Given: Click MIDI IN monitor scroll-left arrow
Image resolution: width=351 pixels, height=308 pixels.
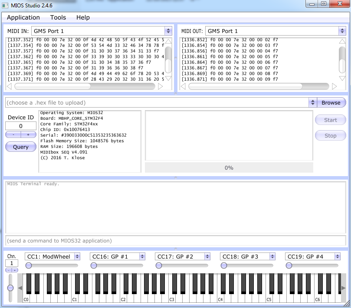Looking at the screenshot, I should pyautogui.click(x=9, y=86).
